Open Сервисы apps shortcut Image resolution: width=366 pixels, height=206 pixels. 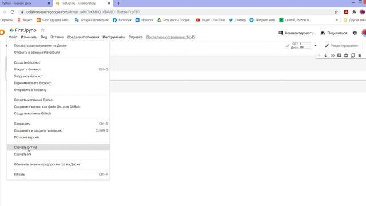[x=6, y=20]
